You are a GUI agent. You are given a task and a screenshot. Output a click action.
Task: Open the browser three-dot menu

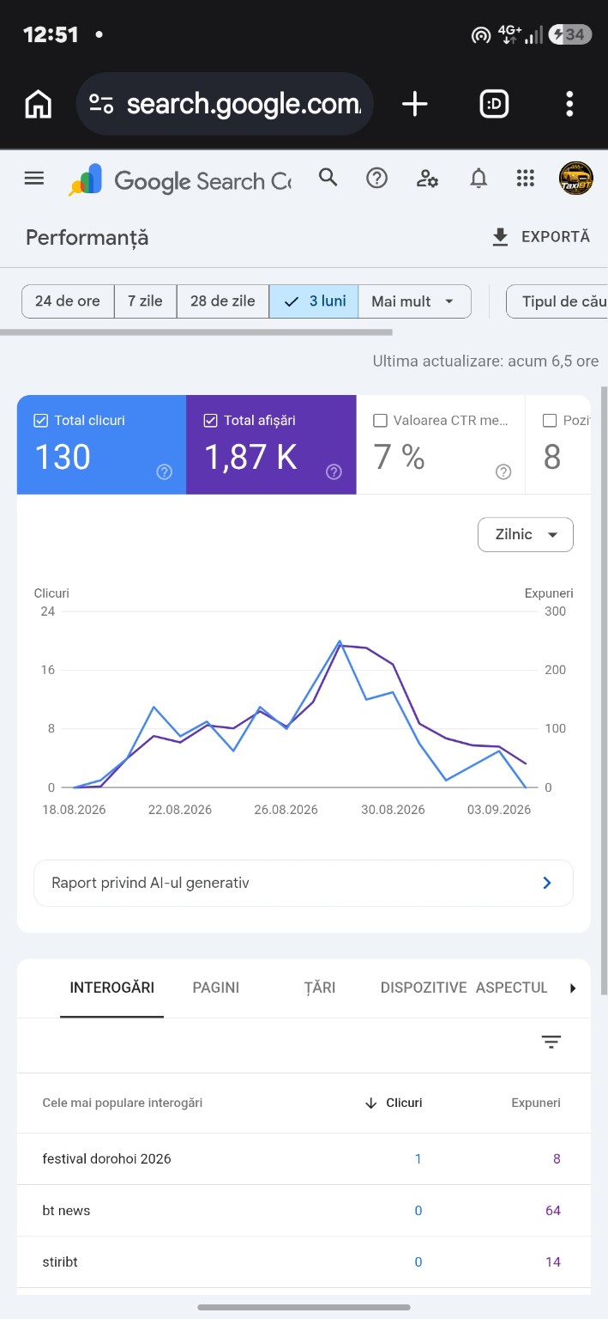[569, 105]
